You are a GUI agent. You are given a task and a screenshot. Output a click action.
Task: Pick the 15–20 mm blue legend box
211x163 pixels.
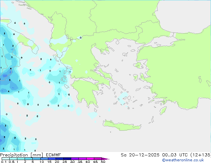pos(52,159)
